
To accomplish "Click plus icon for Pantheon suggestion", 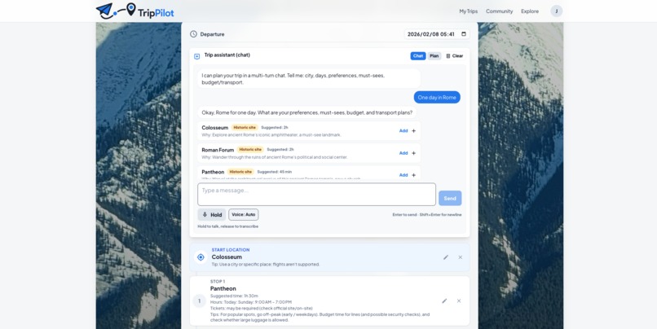I will 413,175.
